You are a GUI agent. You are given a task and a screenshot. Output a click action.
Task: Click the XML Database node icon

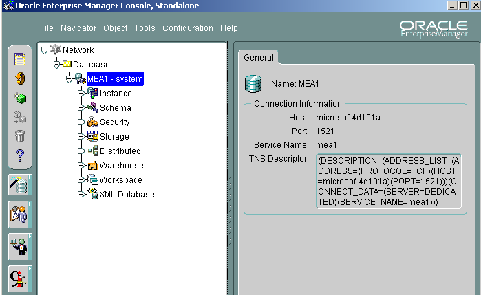tap(93, 194)
